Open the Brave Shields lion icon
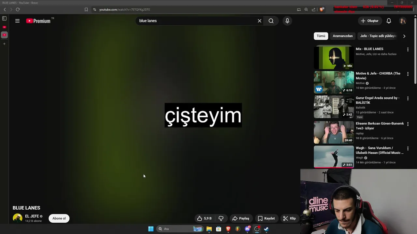Image resolution: width=417 pixels, height=234 pixels. [322, 9]
